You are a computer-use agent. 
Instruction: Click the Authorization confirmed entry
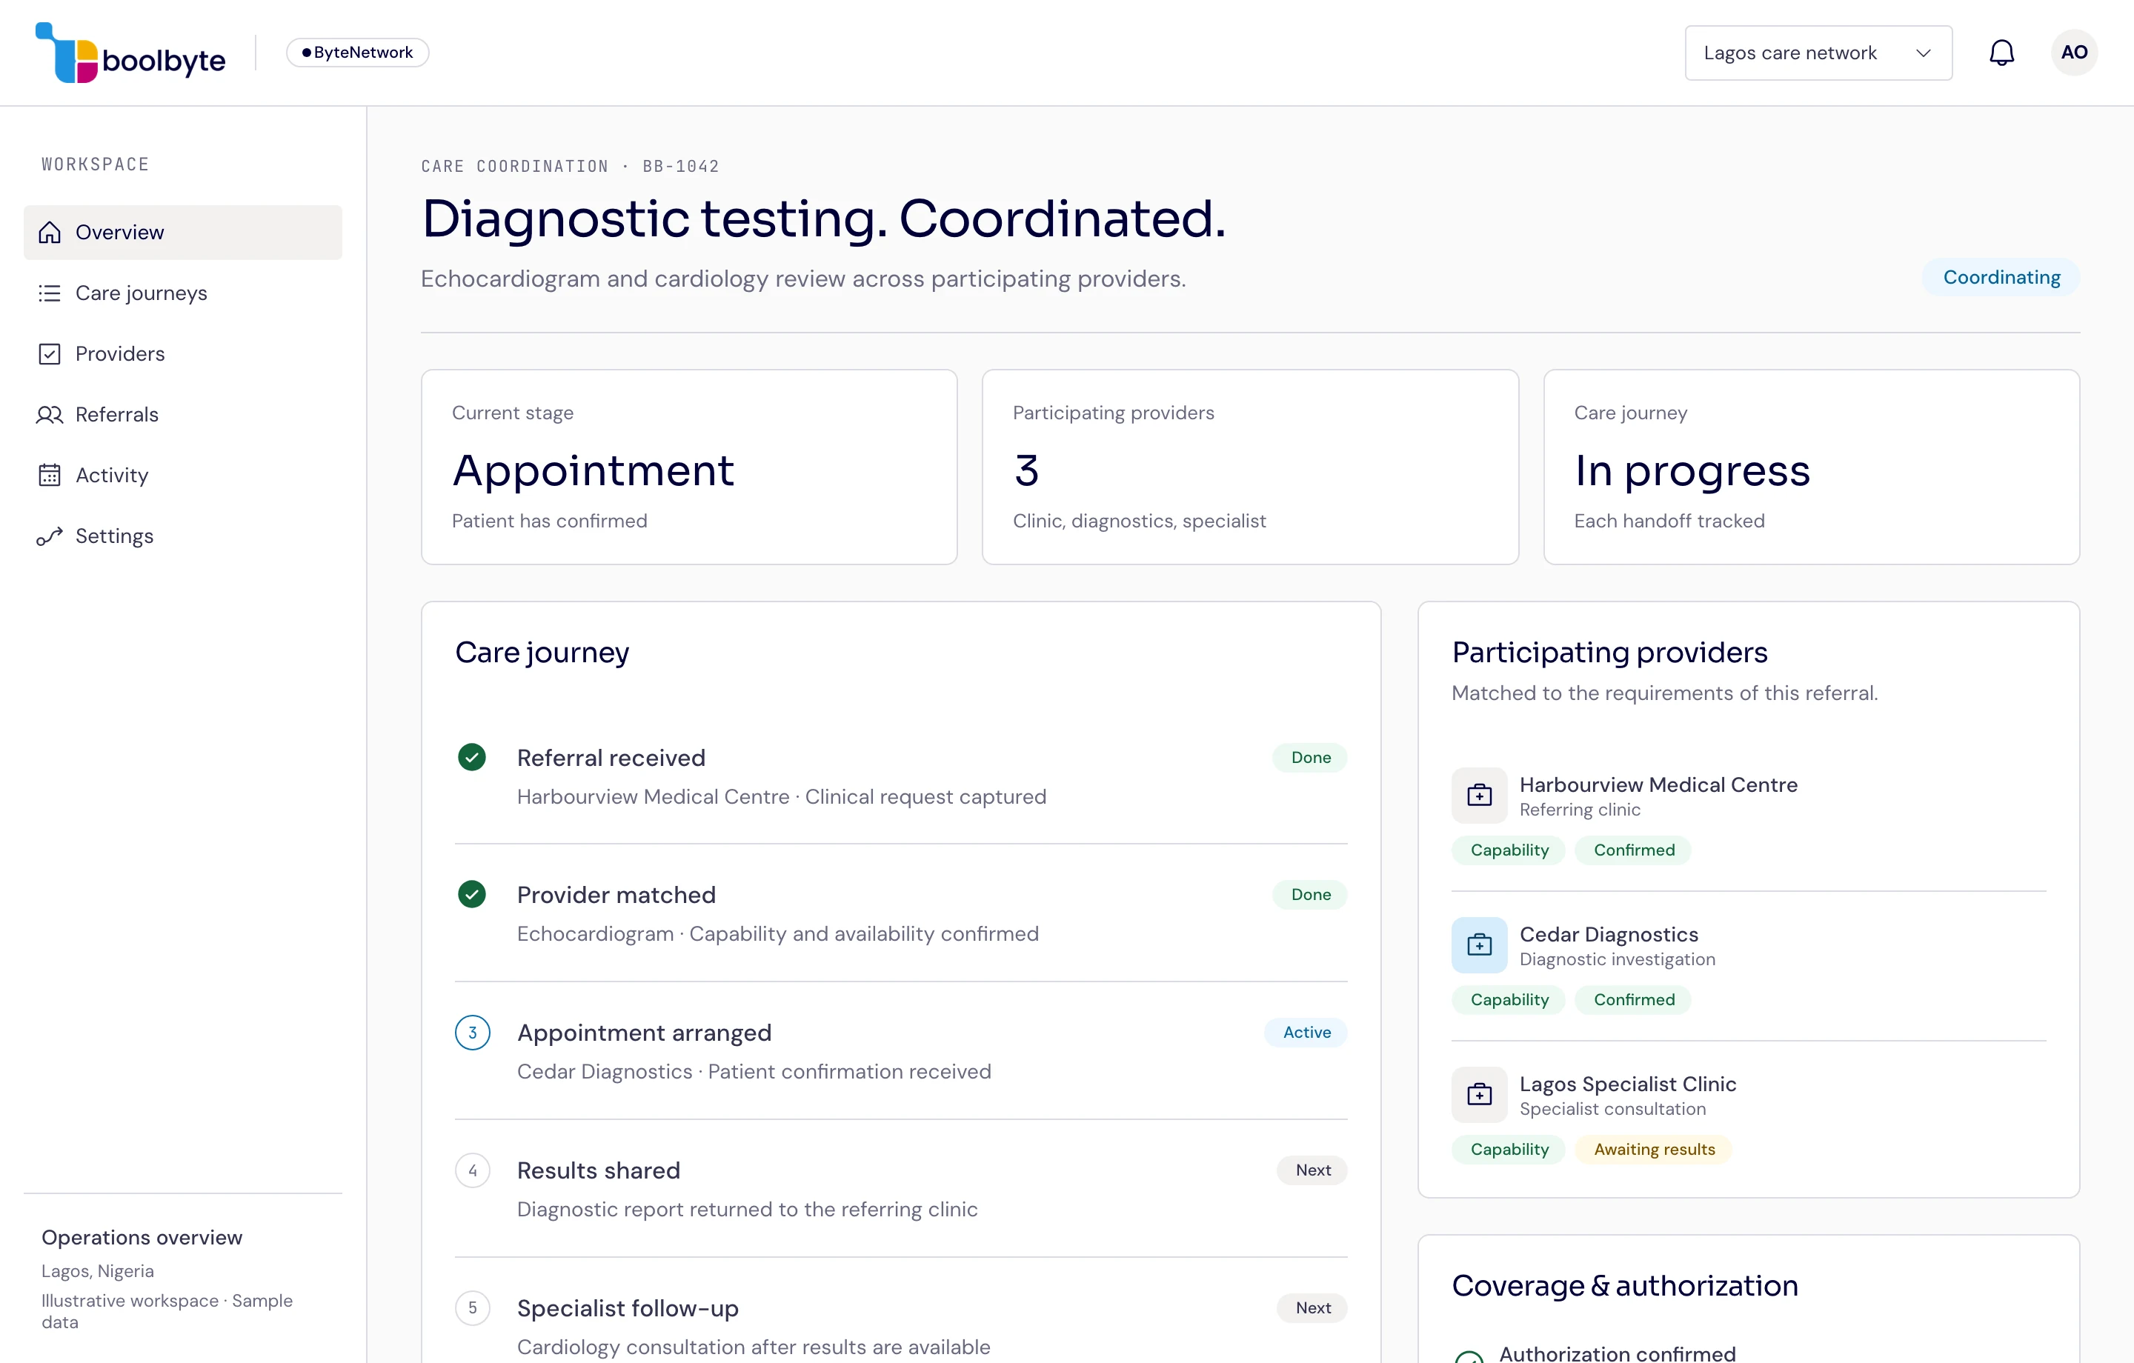(1618, 1353)
